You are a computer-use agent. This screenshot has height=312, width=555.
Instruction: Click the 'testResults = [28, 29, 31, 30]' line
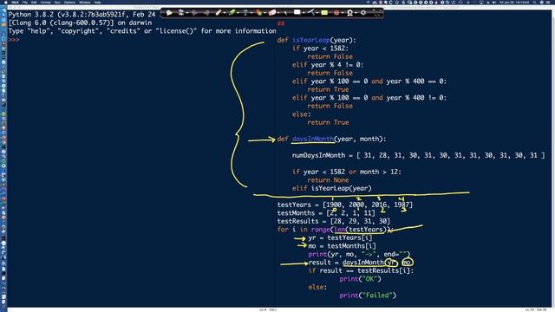(333, 221)
